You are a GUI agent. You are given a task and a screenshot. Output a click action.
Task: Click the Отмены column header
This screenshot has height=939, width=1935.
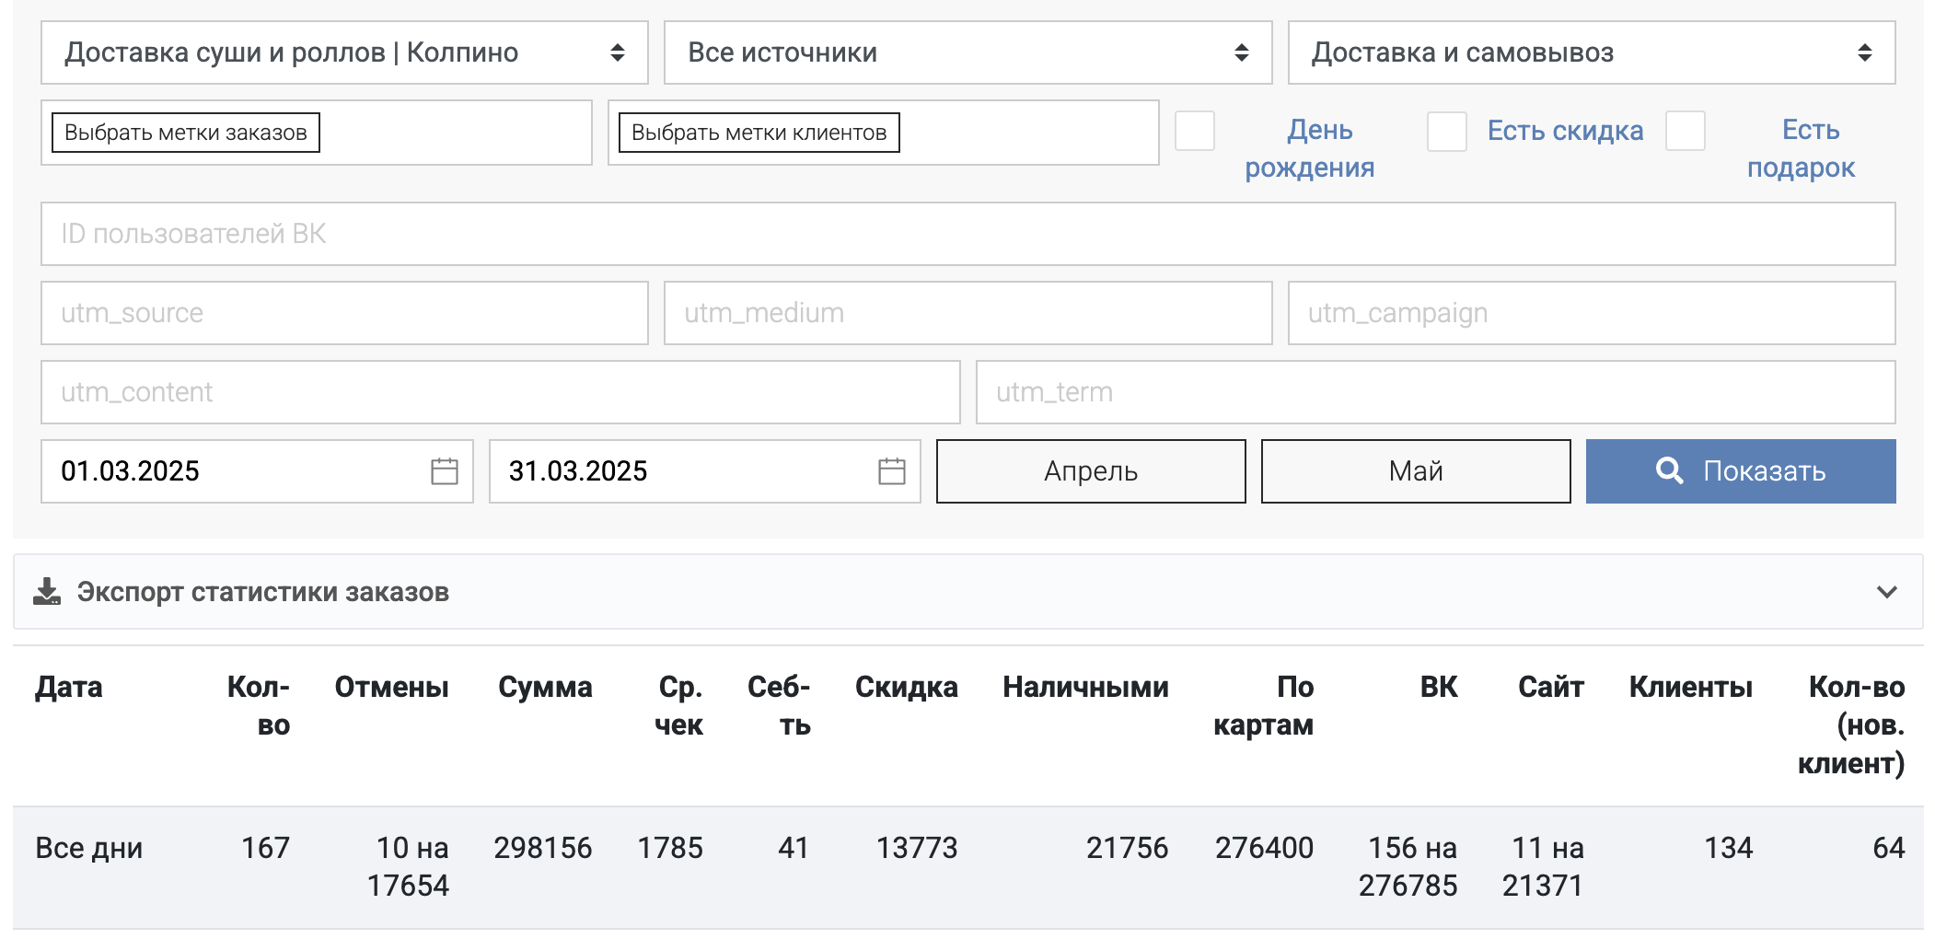391,687
